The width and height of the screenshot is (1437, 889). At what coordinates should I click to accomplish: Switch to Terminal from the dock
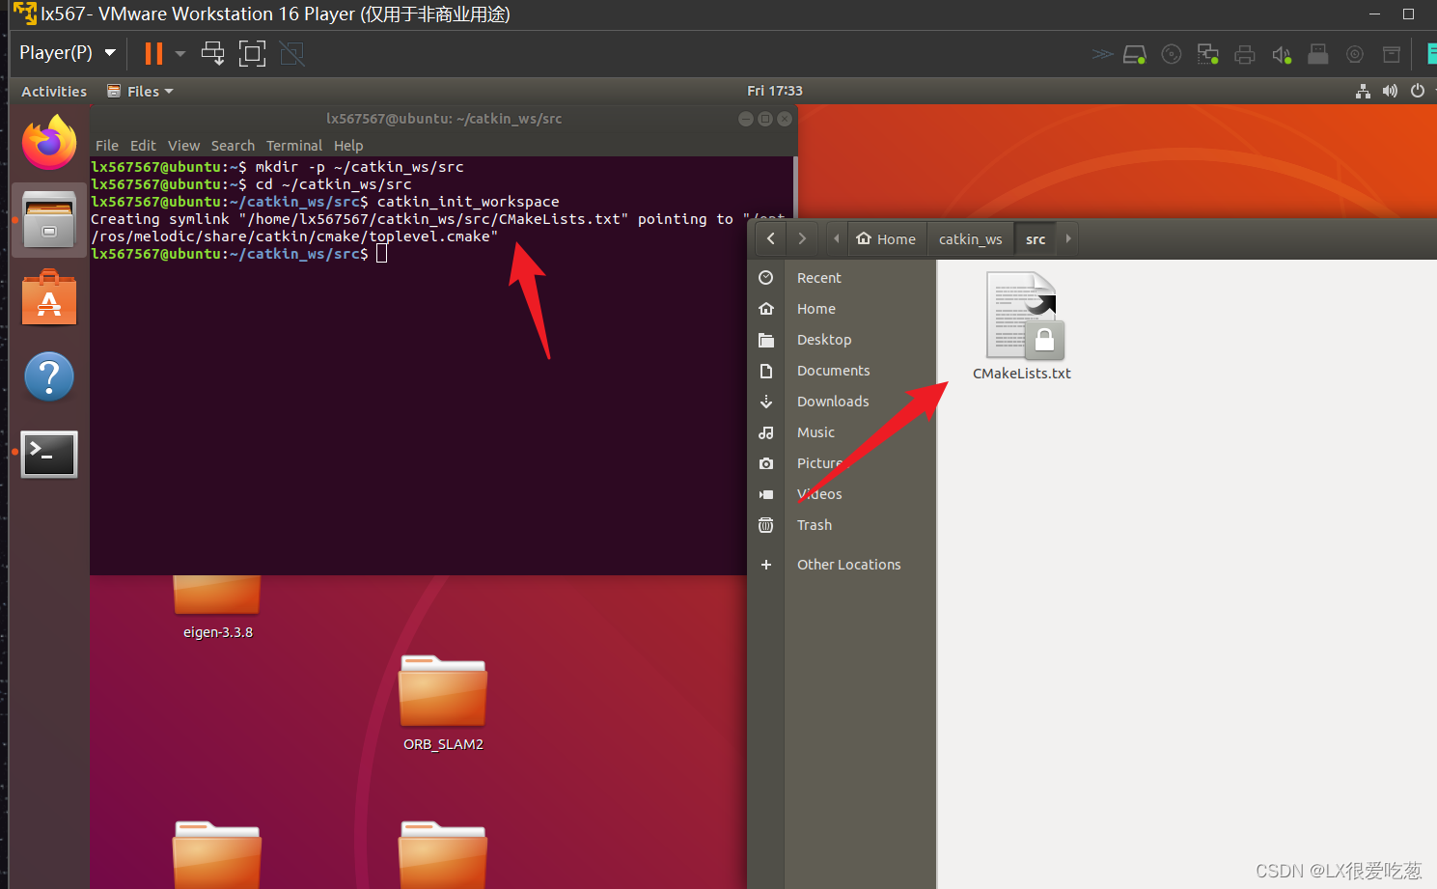click(49, 454)
